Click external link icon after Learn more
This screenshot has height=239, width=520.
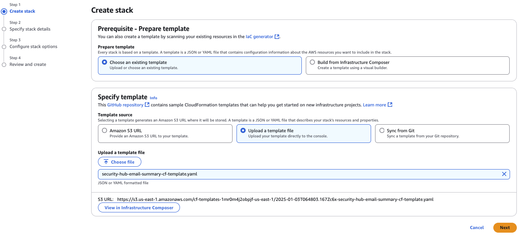[390, 104]
